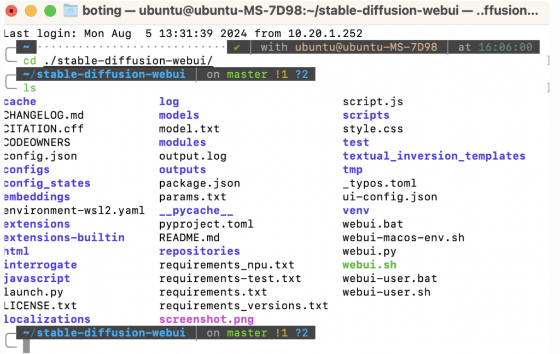Click the ./stable-diffusion-webui/ path in the cd command
The image size is (560, 354).
pos(129,61)
